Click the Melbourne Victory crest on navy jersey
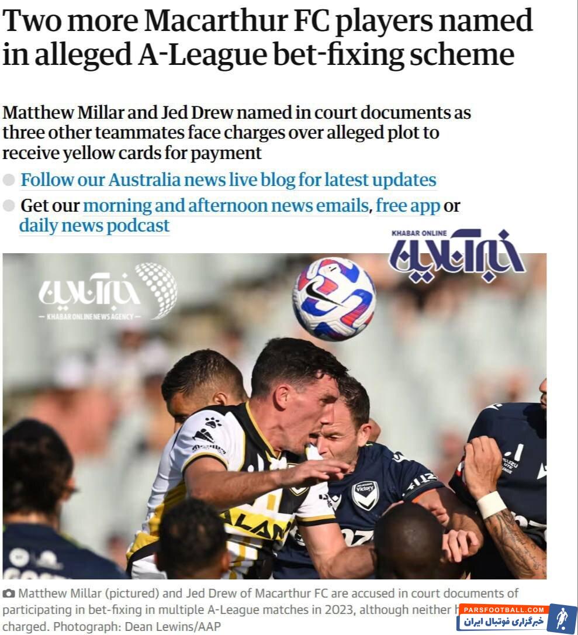Viewport: 578px width, 635px height. [365, 495]
